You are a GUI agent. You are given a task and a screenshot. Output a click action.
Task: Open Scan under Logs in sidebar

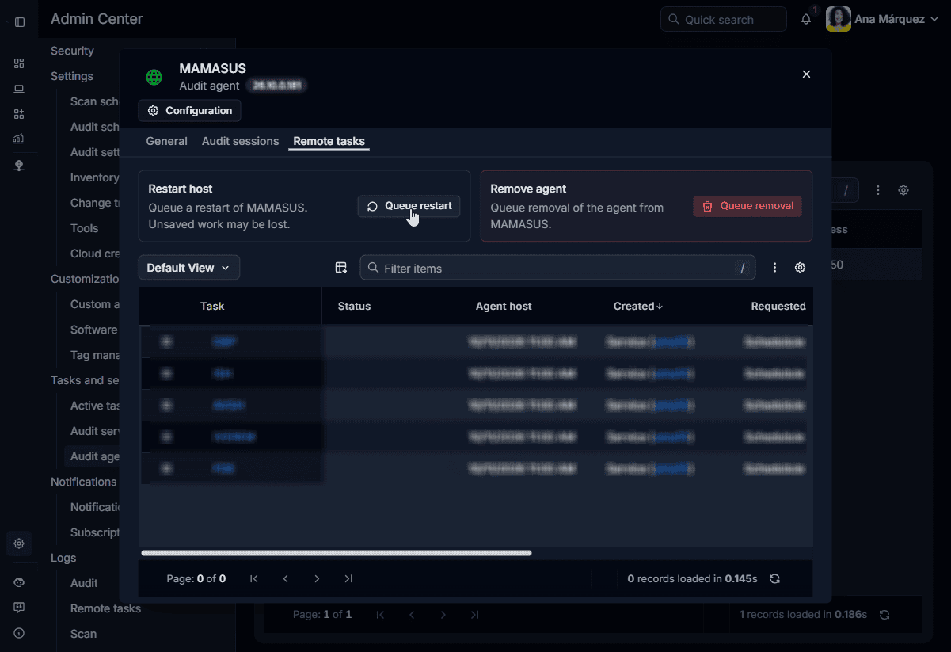tap(83, 634)
